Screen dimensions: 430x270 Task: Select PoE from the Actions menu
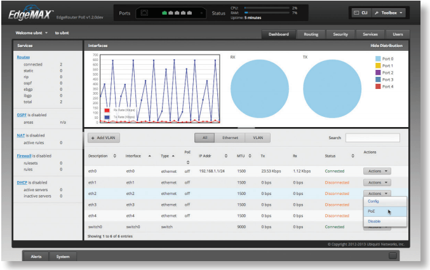click(372, 211)
